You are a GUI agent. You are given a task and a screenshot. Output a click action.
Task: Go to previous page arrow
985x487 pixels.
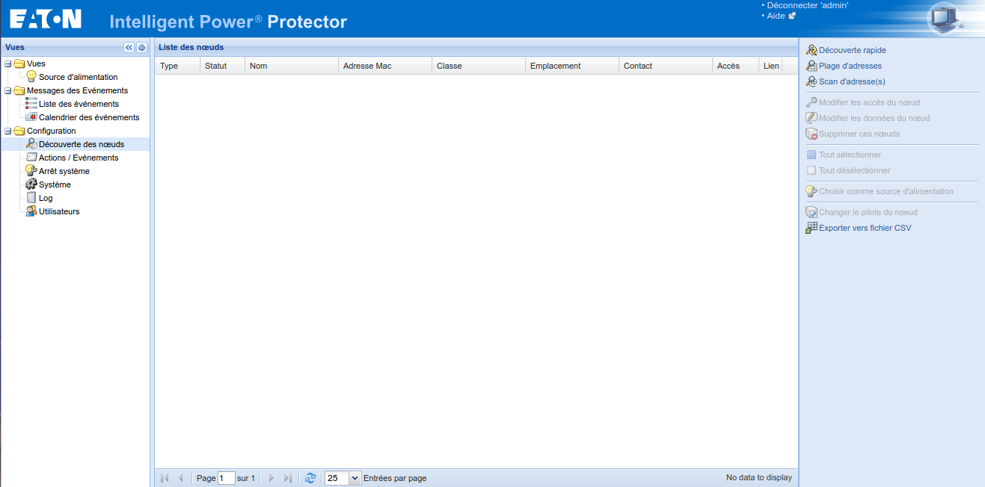180,478
